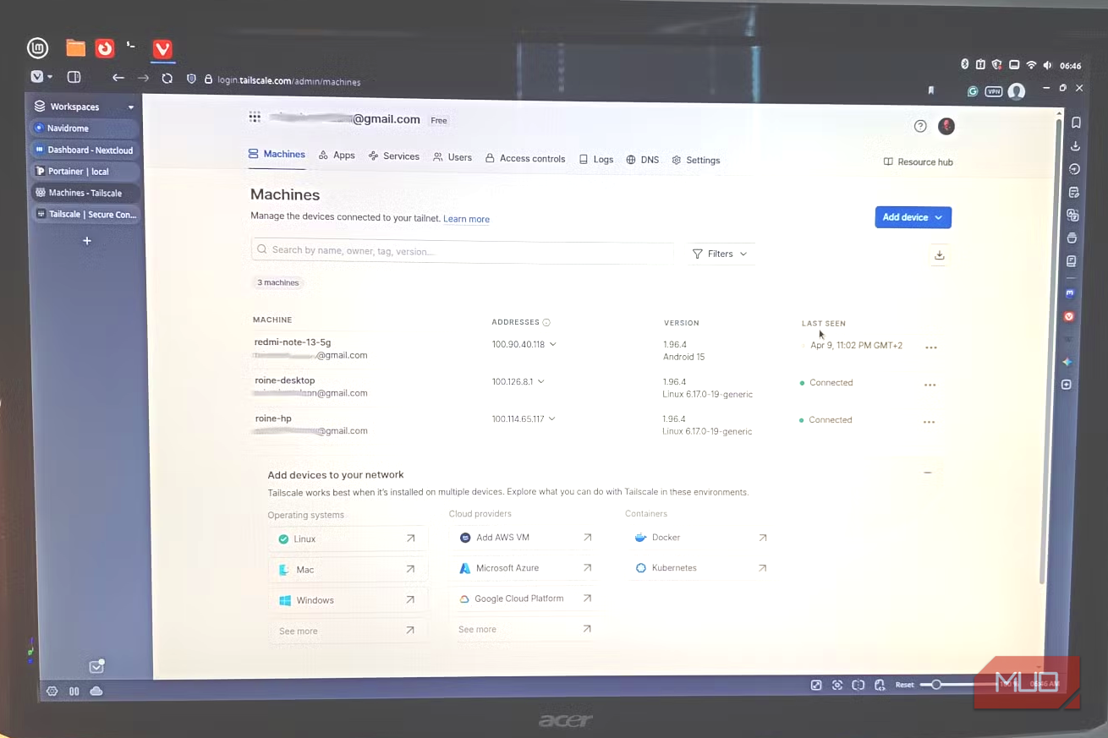This screenshot has height=738, width=1108.
Task: Expand addresses for 100.126.8.1
Action: pyautogui.click(x=541, y=381)
